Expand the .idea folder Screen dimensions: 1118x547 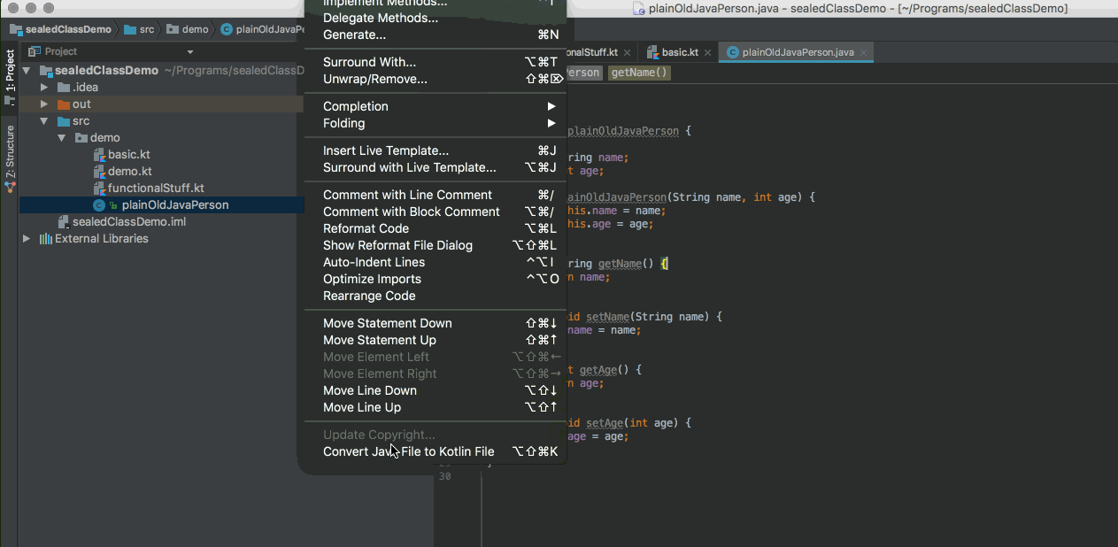pos(44,87)
